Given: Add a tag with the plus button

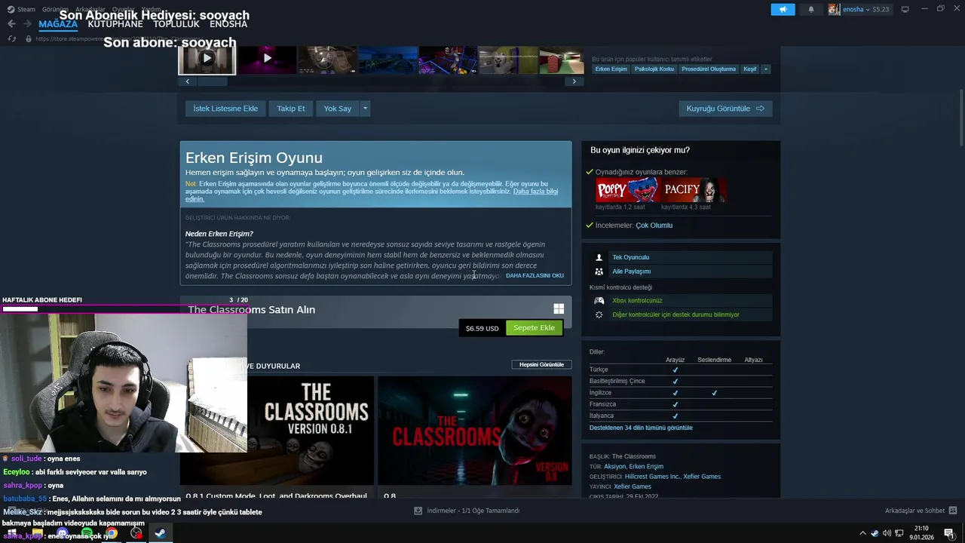Looking at the screenshot, I should (x=765, y=69).
